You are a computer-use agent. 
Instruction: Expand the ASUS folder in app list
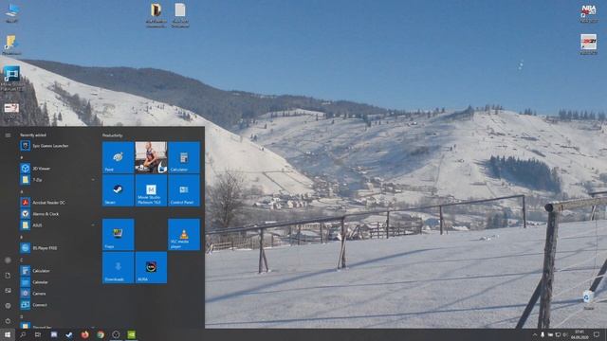pyautogui.click(x=58, y=225)
